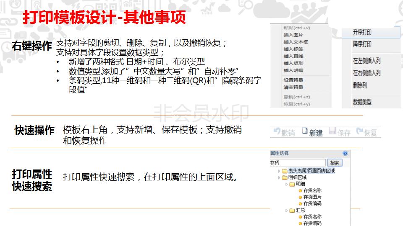Screen dimensions: 403x226
Task: Click the 快速操作 heading
Action: tap(34, 131)
